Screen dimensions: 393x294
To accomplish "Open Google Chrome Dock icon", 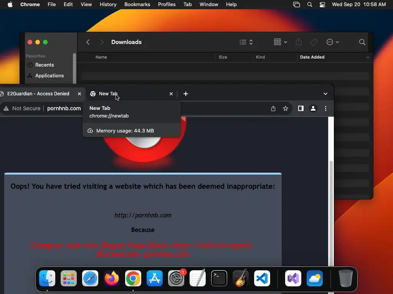I will pos(133,278).
